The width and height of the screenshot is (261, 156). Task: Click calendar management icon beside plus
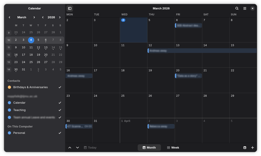pyautogui.click(x=245, y=148)
